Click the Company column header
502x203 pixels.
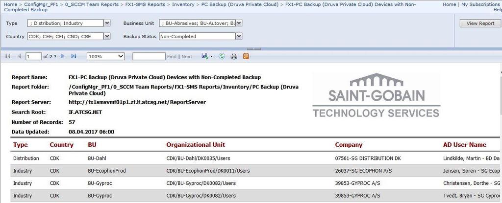tap(349, 145)
